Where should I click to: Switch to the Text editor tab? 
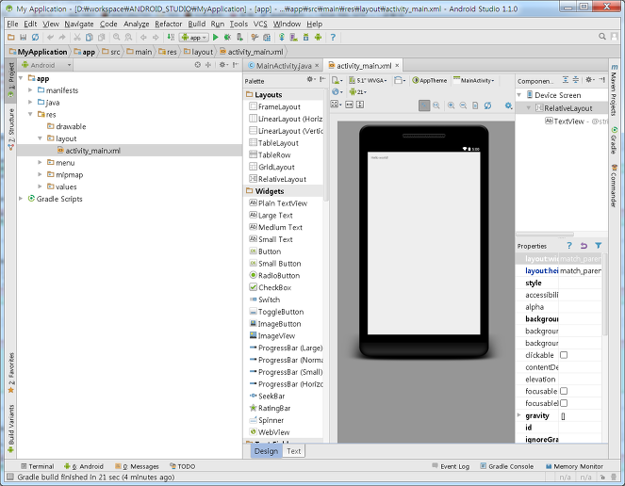pos(294,451)
